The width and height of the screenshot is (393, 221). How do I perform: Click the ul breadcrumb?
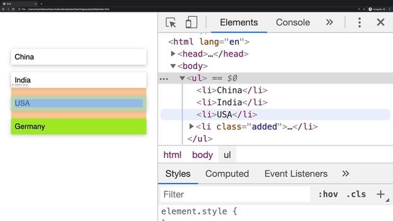[x=227, y=155]
